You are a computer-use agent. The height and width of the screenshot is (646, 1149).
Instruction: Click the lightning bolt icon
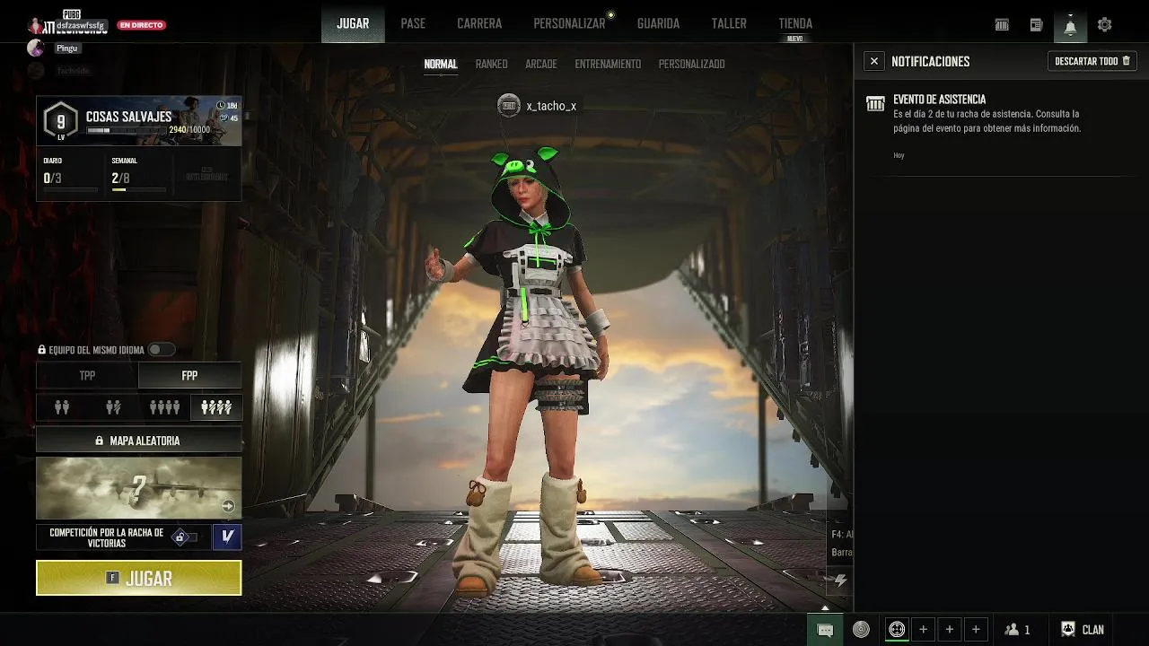(x=840, y=581)
